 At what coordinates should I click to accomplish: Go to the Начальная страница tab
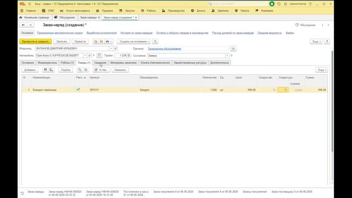[34, 17]
